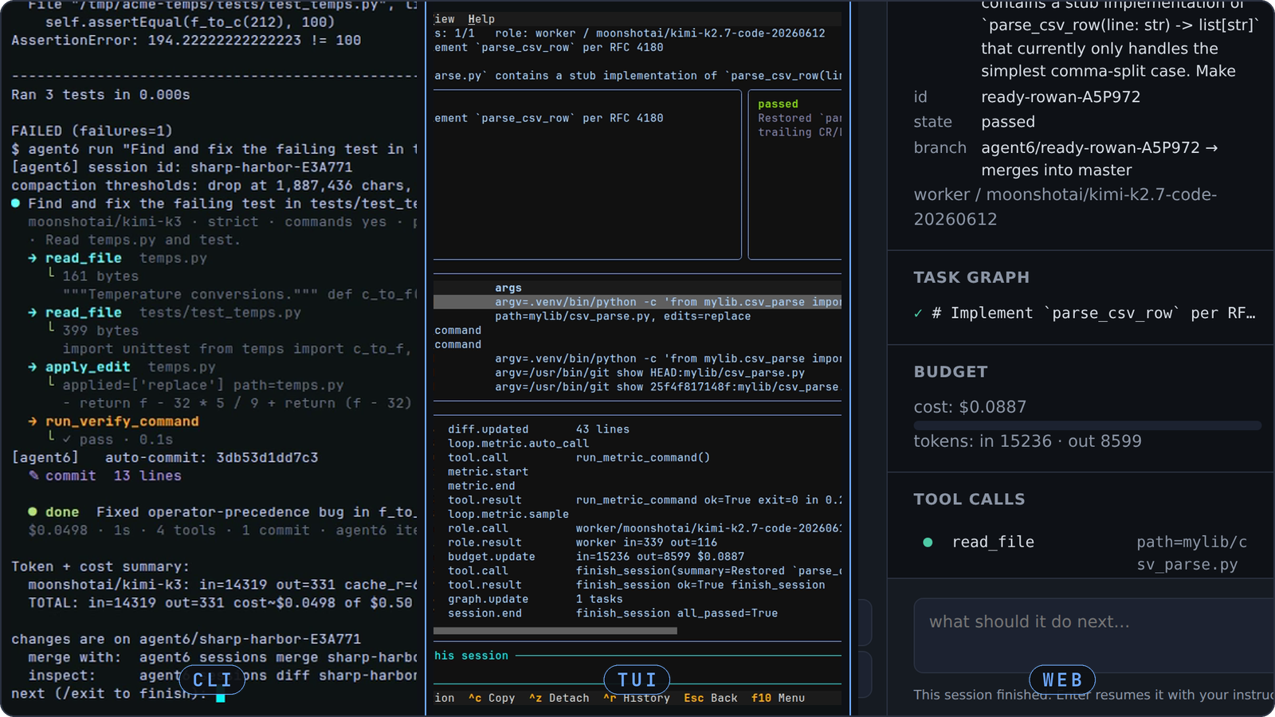Click the pass check mark under run_verify_command
The width and height of the screenshot is (1275, 717).
click(x=67, y=440)
